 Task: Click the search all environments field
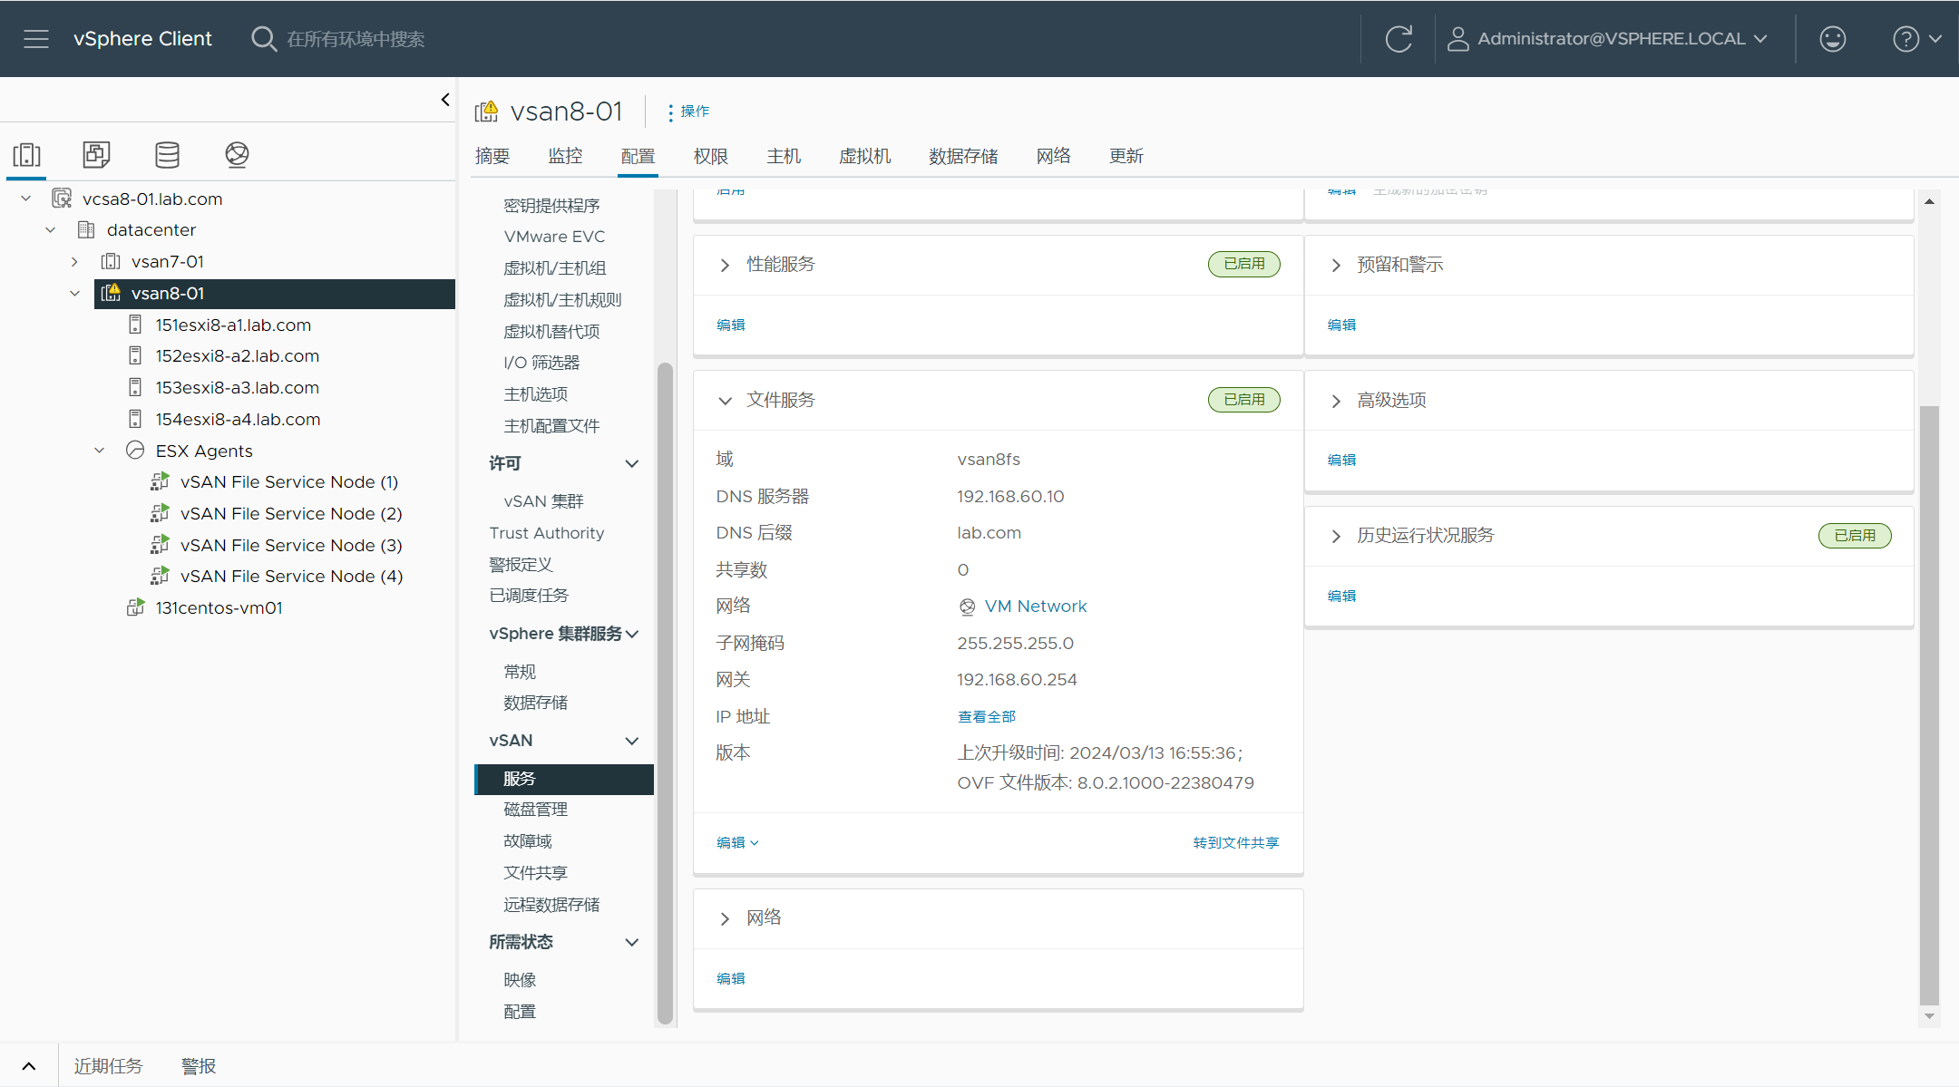point(356,39)
